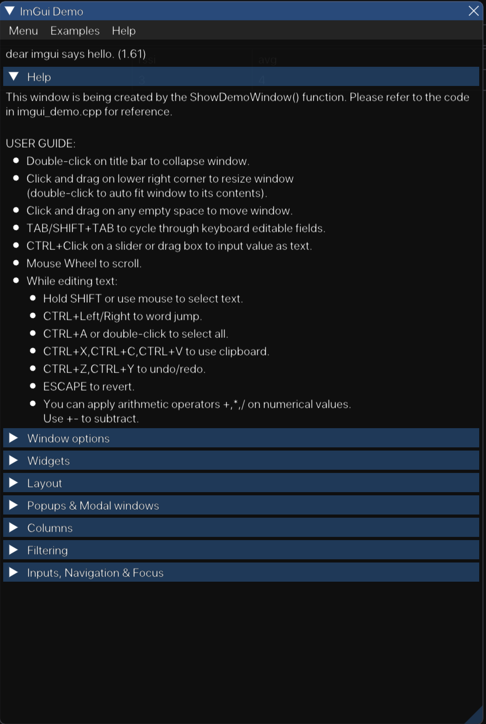The height and width of the screenshot is (724, 486).
Task: Open the Help menu in the menu bar
Action: 123,30
